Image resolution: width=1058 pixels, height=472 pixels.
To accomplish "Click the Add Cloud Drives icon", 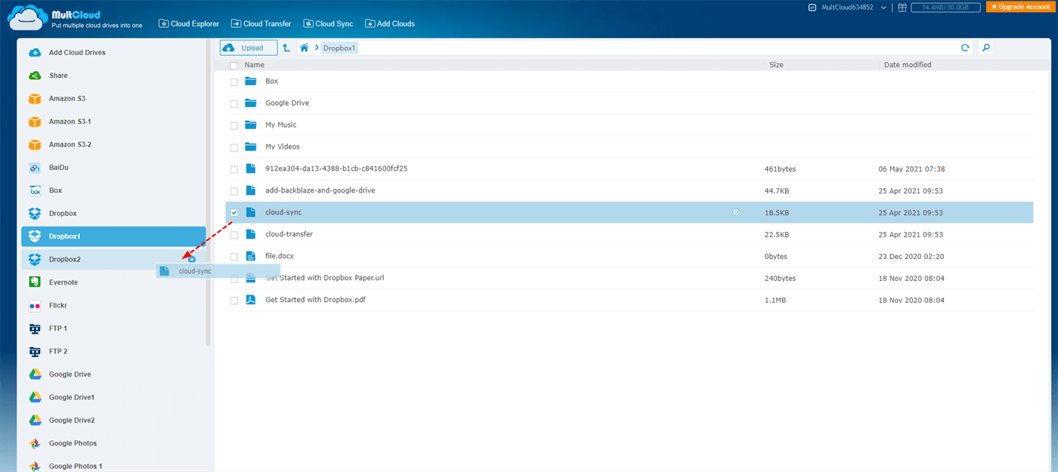I will (35, 53).
